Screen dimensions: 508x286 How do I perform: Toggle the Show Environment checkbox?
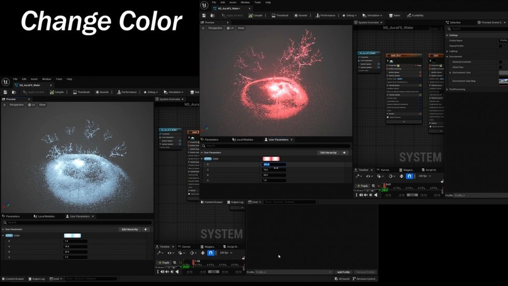tap(501, 62)
